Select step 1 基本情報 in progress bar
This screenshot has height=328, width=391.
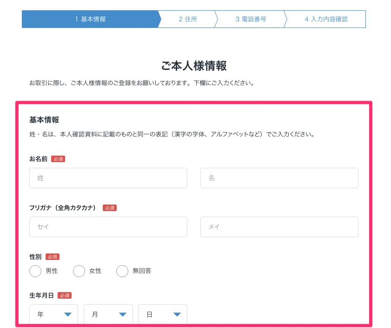click(90, 19)
